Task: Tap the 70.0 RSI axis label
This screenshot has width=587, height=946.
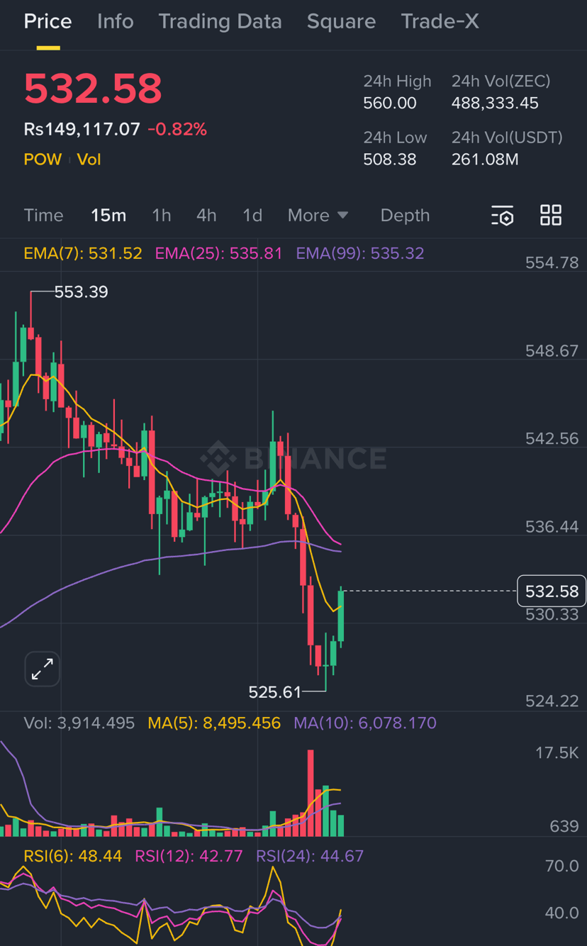Action: click(x=562, y=865)
